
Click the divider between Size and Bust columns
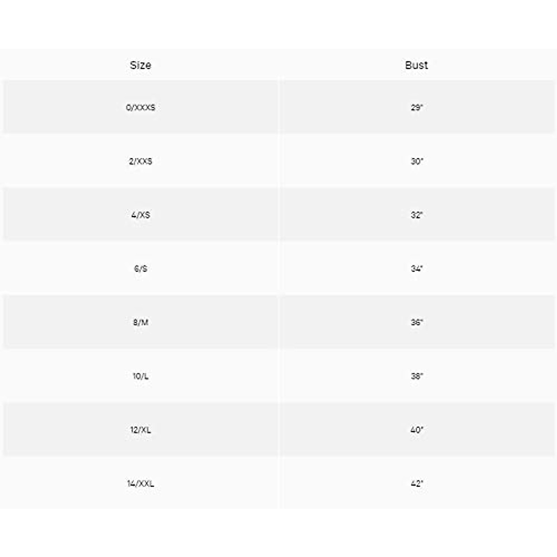279,278
